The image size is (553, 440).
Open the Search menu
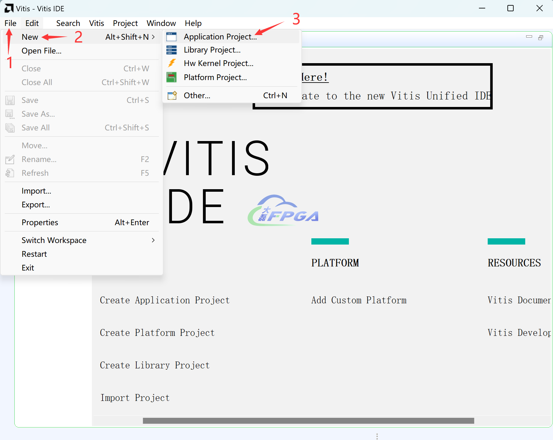click(68, 23)
